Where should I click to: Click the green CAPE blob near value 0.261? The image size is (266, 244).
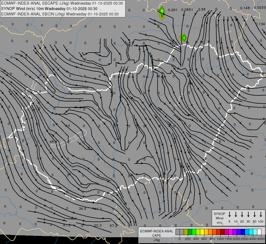[162, 13]
